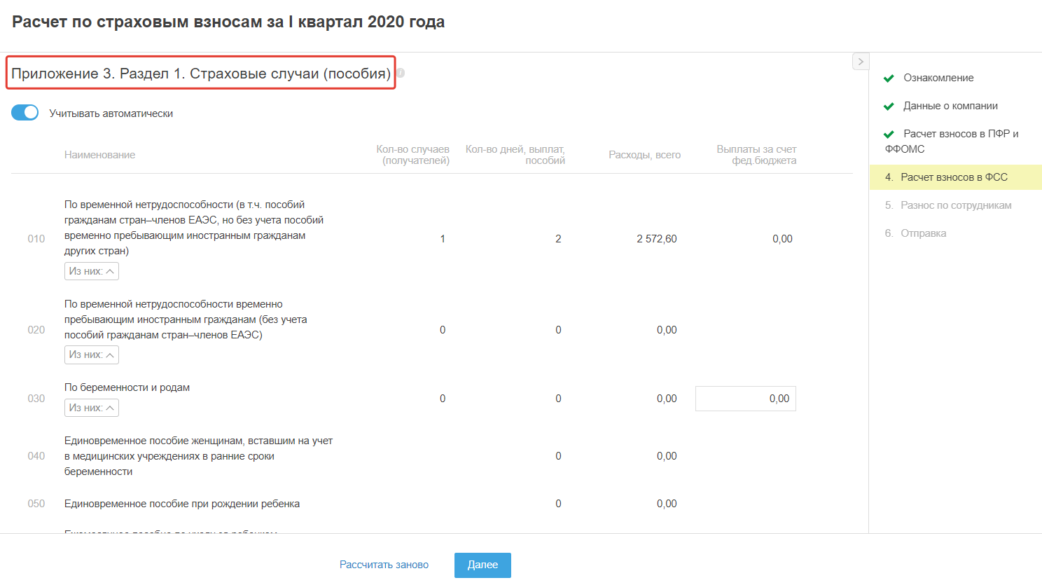Click the federal budget payments field in row 030
1042x585 pixels.
(746, 399)
